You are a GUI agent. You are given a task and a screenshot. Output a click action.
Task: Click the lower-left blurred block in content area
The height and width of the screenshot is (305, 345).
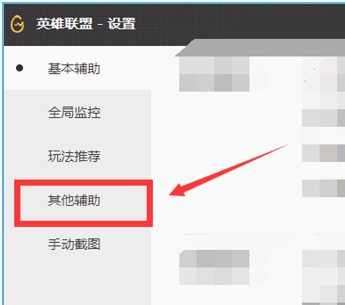214,267
